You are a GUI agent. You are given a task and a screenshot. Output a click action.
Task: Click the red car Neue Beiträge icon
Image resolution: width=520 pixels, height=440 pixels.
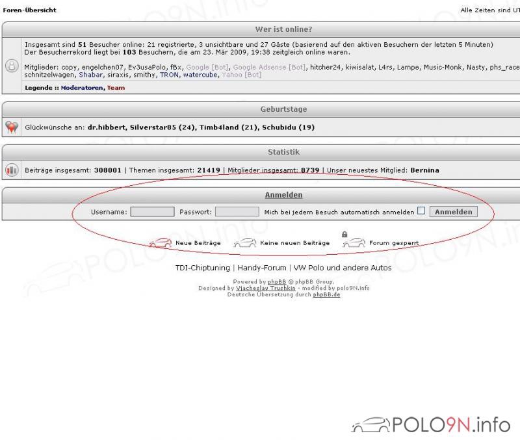(160, 242)
